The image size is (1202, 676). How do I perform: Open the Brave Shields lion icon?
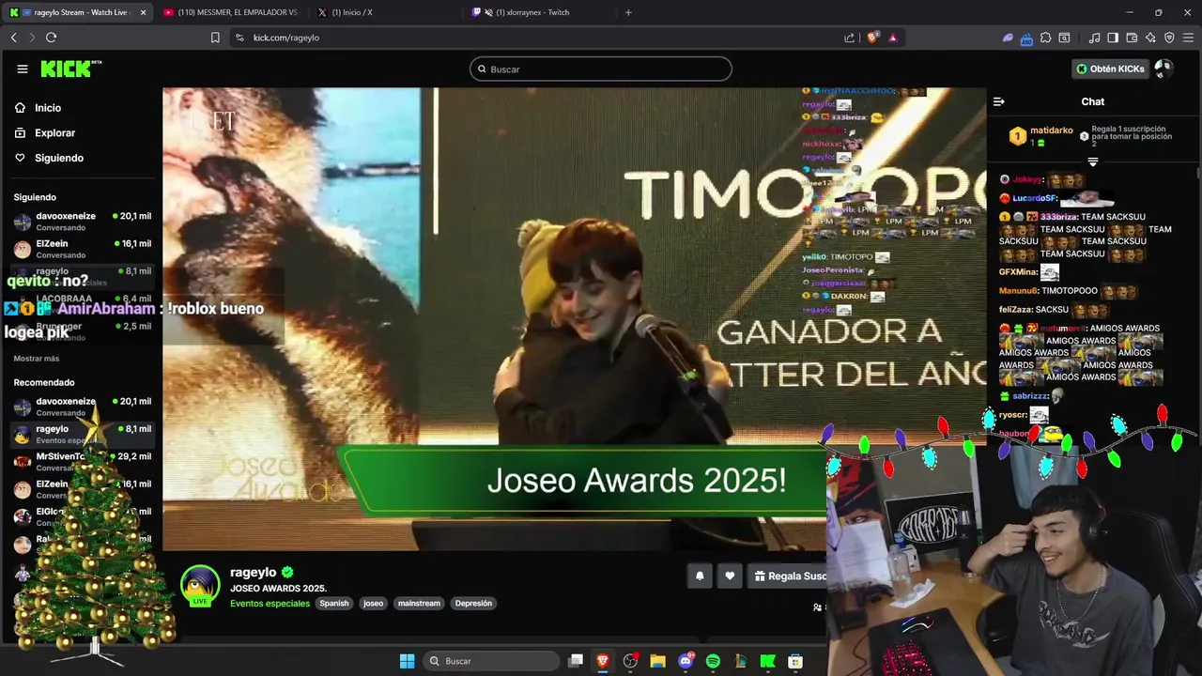coord(872,38)
